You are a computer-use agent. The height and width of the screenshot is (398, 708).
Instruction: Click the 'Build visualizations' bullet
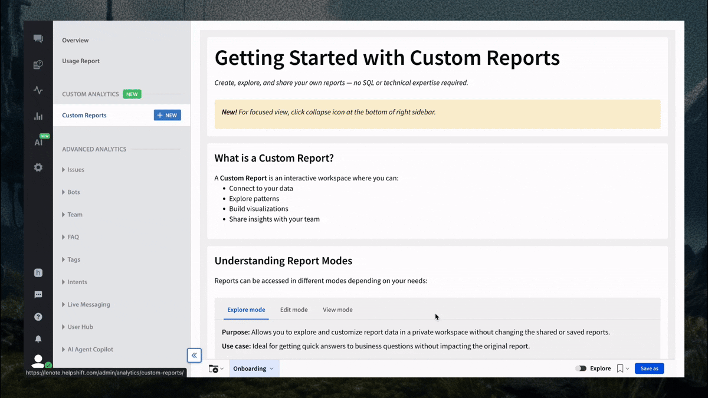[258, 209]
